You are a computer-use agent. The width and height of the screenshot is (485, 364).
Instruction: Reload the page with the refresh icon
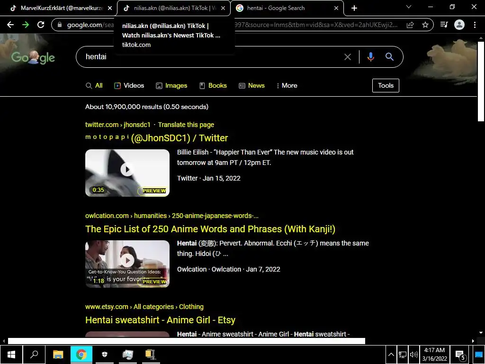point(41,25)
